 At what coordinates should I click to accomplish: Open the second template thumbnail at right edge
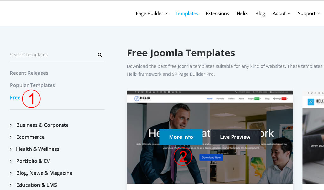(x=313, y=137)
